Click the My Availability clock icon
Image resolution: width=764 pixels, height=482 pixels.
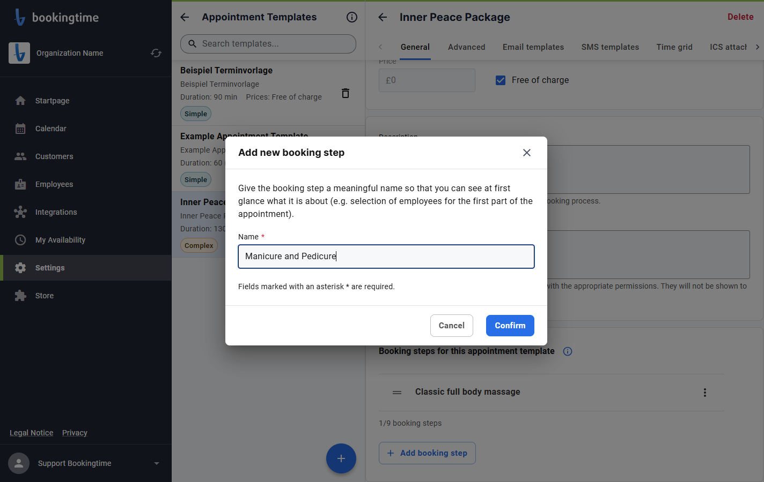coord(20,240)
